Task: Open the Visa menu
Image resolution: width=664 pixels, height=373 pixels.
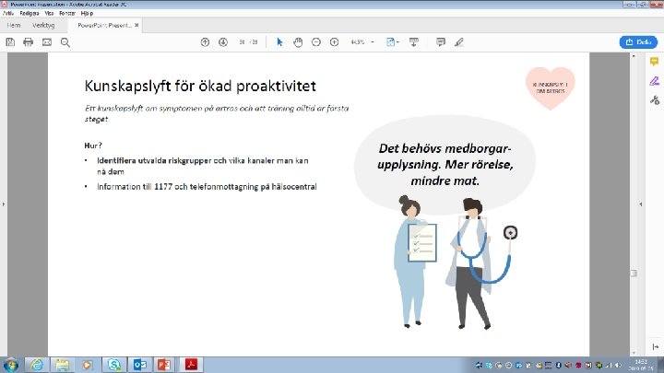Action: [x=49, y=13]
